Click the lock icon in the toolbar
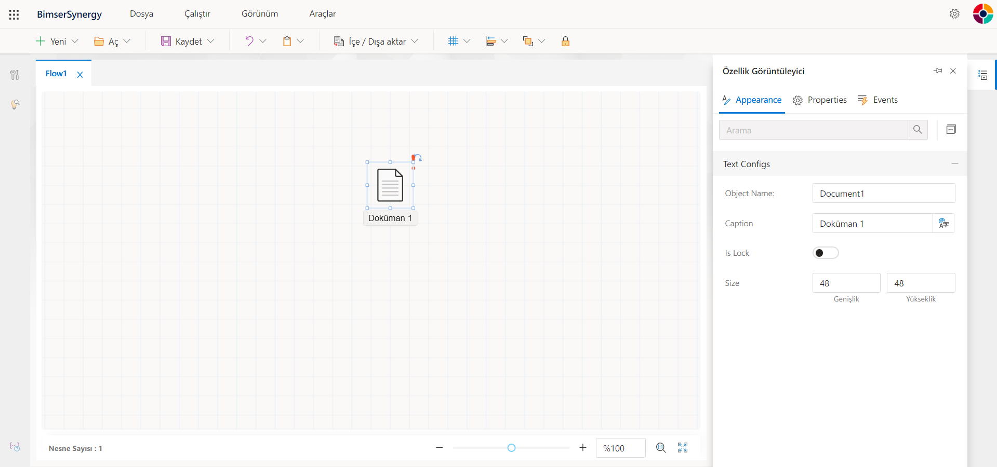This screenshot has height=467, width=997. coord(565,42)
